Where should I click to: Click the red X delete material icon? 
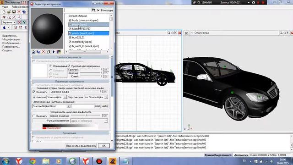(43, 52)
